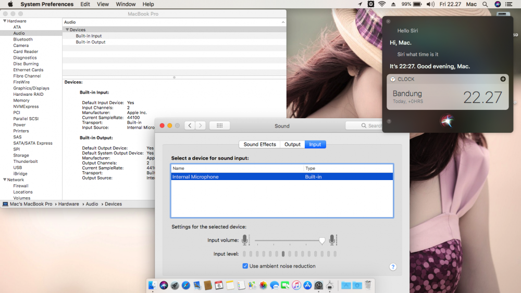Open Calendar from the dock

click(x=219, y=285)
